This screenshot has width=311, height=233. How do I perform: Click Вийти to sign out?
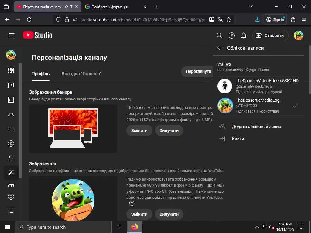pyautogui.click(x=238, y=139)
